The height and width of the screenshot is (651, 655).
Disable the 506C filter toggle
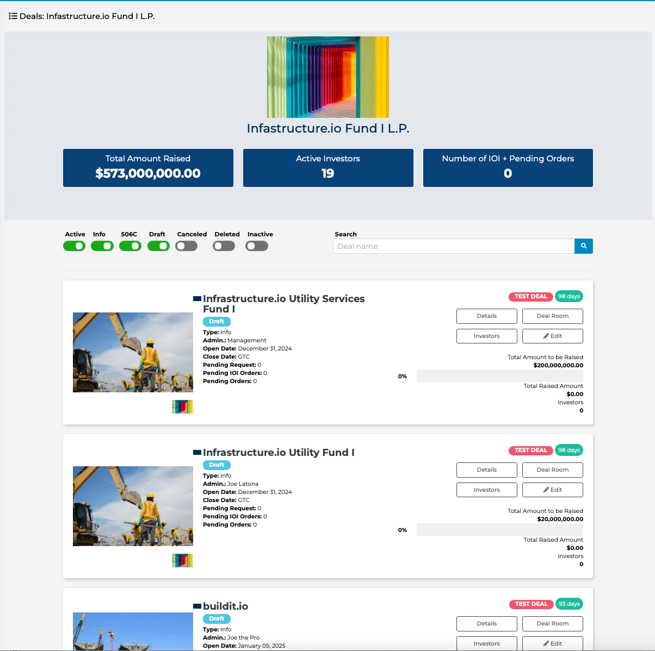click(x=130, y=246)
